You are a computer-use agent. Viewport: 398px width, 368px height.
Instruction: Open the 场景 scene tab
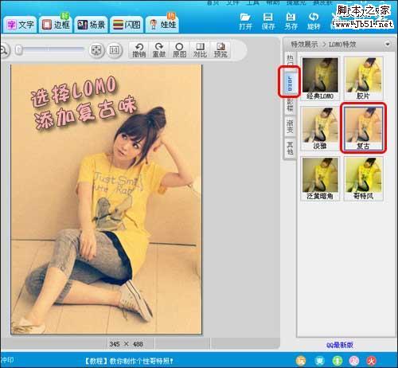click(92, 25)
